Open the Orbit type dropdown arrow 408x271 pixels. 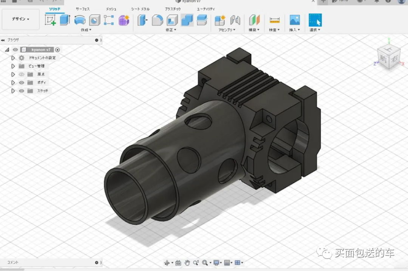tap(172, 263)
